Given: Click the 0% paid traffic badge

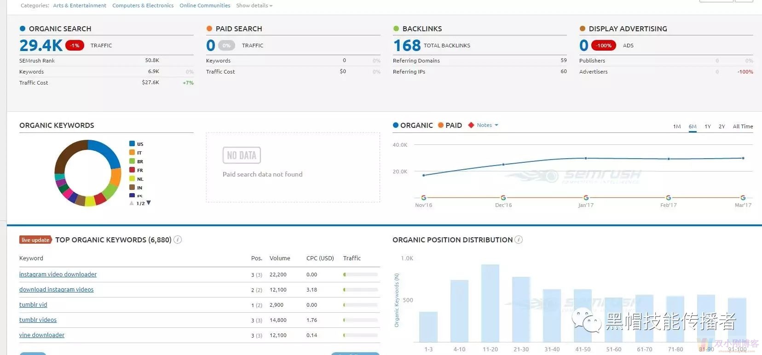Looking at the screenshot, I should [226, 46].
